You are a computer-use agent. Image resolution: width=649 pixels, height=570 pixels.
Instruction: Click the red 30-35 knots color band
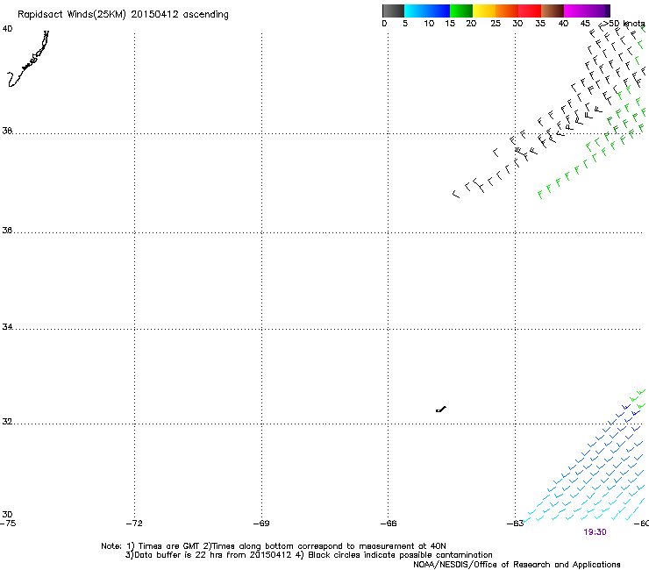(x=530, y=11)
